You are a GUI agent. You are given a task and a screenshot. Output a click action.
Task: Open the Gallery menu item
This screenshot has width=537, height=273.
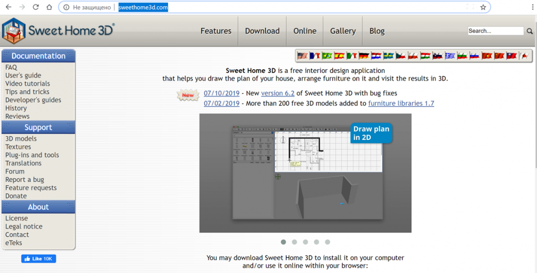[x=343, y=31]
